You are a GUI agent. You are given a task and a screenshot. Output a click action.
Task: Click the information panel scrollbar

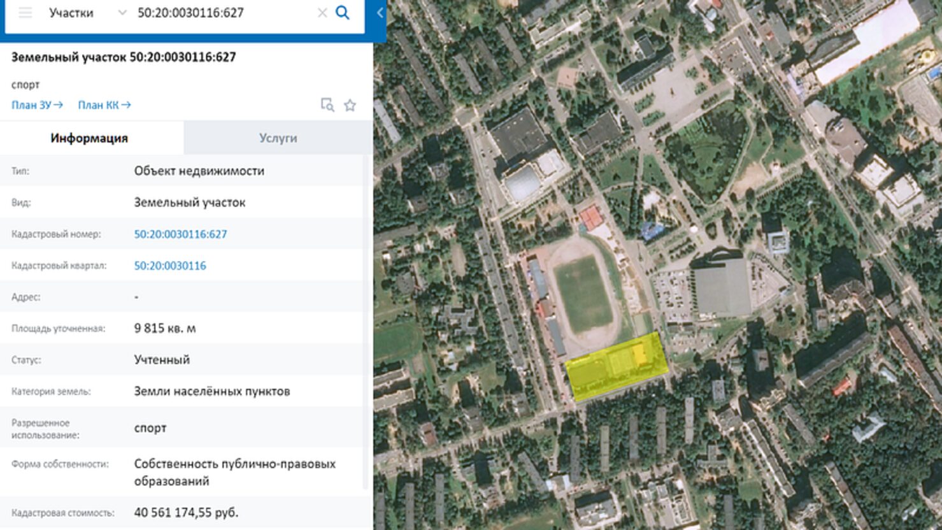tap(366, 319)
